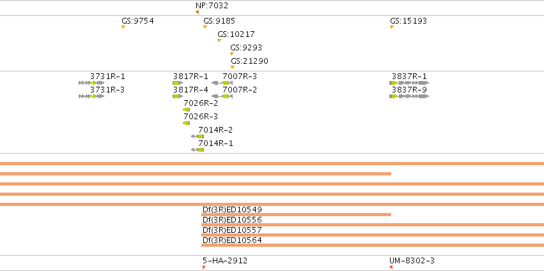Select the 3817R-1 gene glyph
544x271 pixels.
(x=178, y=83)
